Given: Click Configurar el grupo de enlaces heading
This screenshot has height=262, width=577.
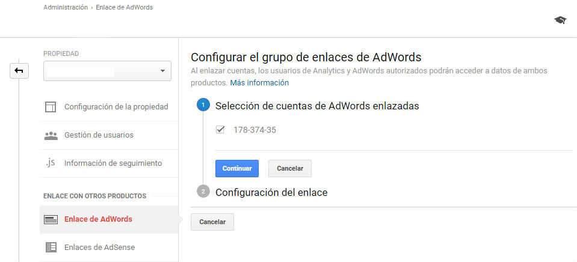Looking at the screenshot, I should click(x=306, y=57).
